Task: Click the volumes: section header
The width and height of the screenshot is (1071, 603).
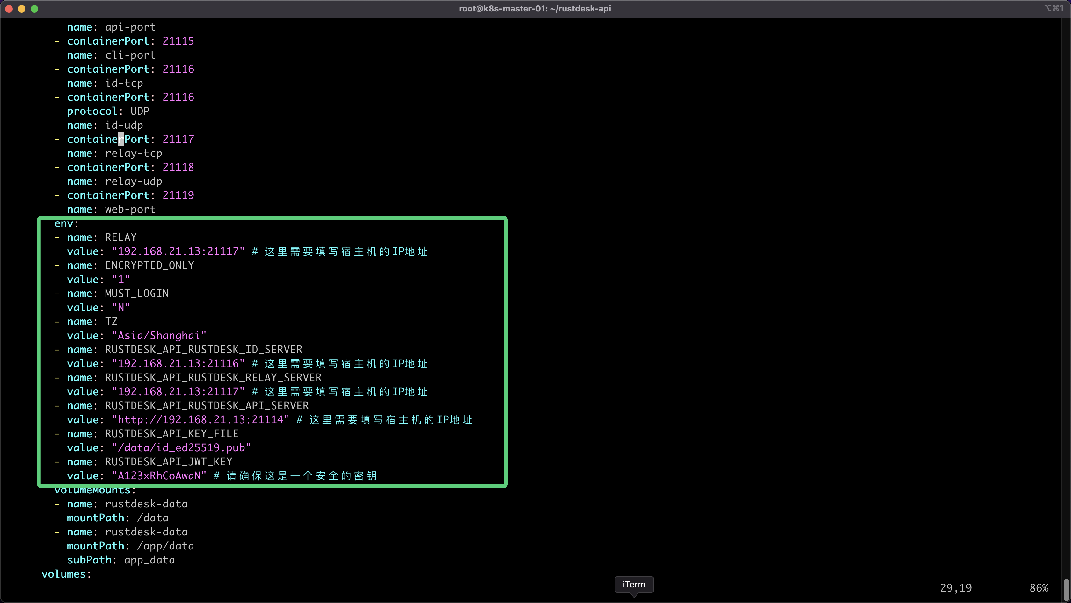Action: [67, 574]
